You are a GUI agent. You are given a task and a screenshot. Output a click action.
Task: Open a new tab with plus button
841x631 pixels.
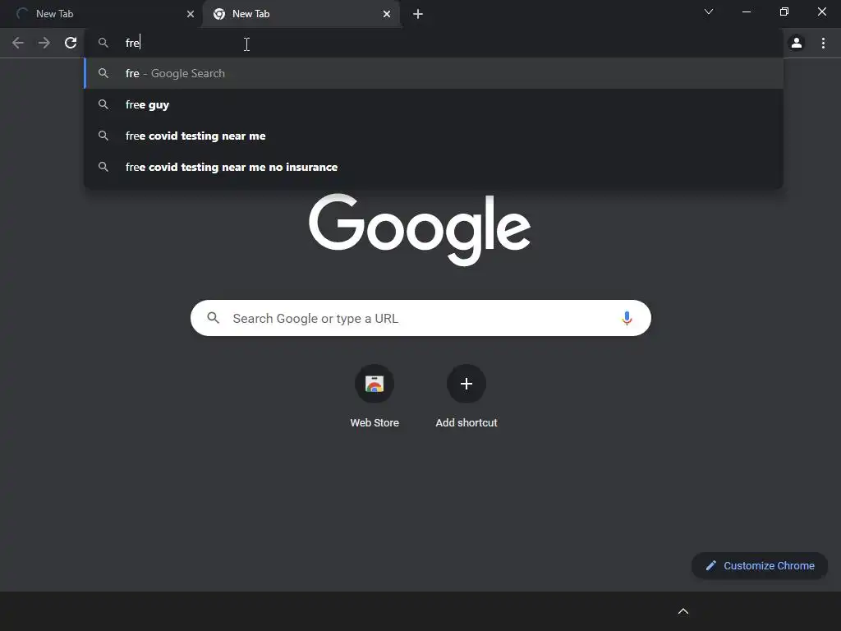[418, 14]
